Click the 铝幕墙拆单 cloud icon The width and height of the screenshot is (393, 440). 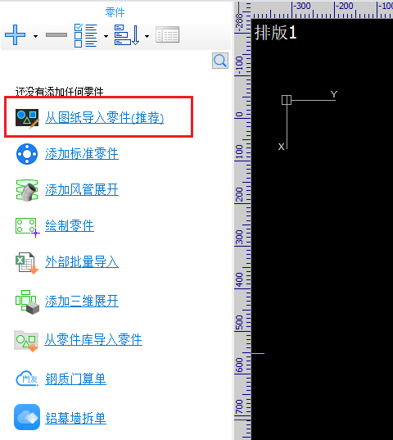tap(27, 417)
